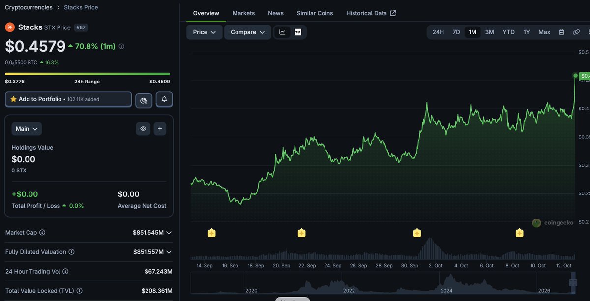Click the star event marker near 14. Sep
Screen dimensions: 590x301
[x=211, y=233]
